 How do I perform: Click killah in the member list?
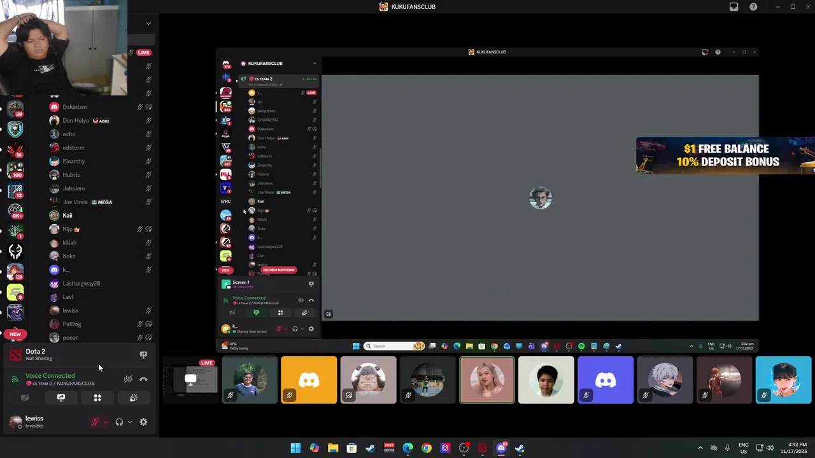tap(101, 242)
